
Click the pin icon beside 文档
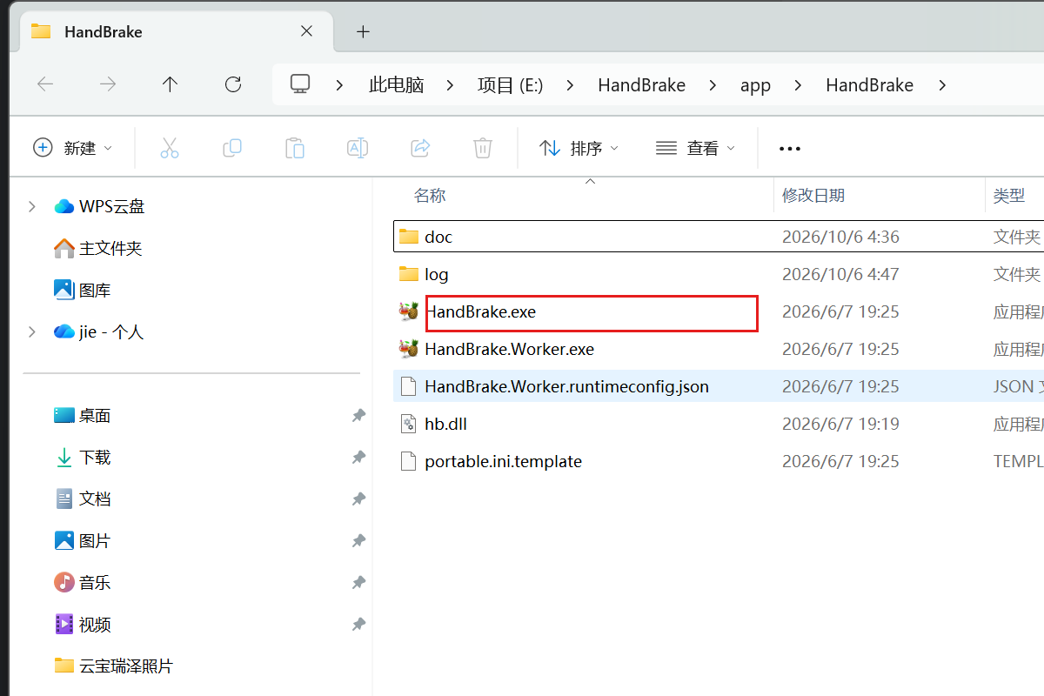point(358,499)
